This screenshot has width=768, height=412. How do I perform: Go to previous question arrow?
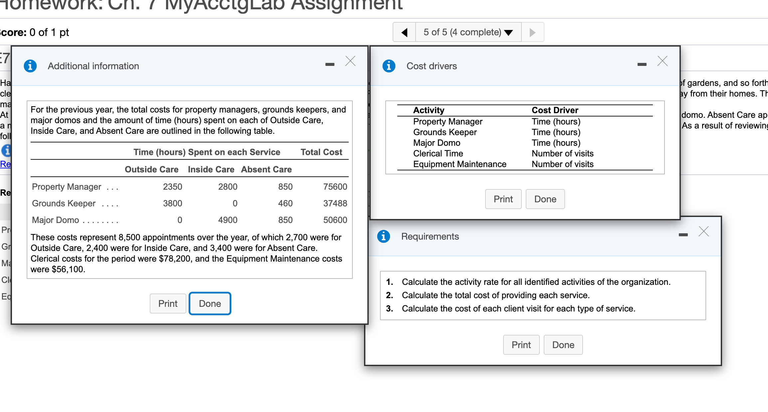click(404, 32)
